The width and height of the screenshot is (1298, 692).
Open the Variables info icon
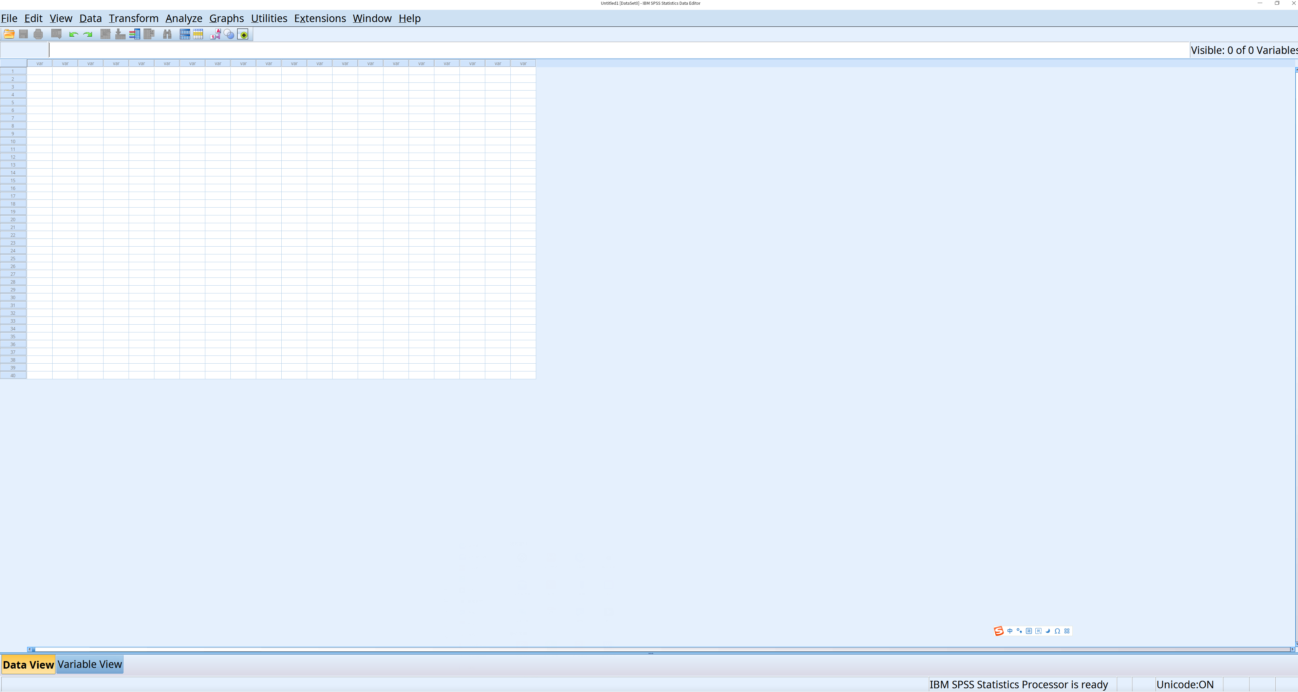click(x=134, y=34)
